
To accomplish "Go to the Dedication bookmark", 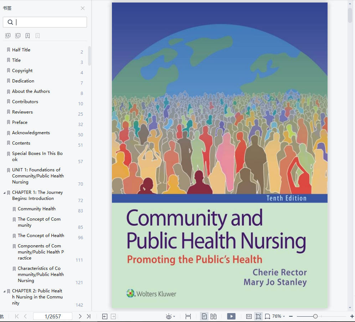I will point(23,81).
